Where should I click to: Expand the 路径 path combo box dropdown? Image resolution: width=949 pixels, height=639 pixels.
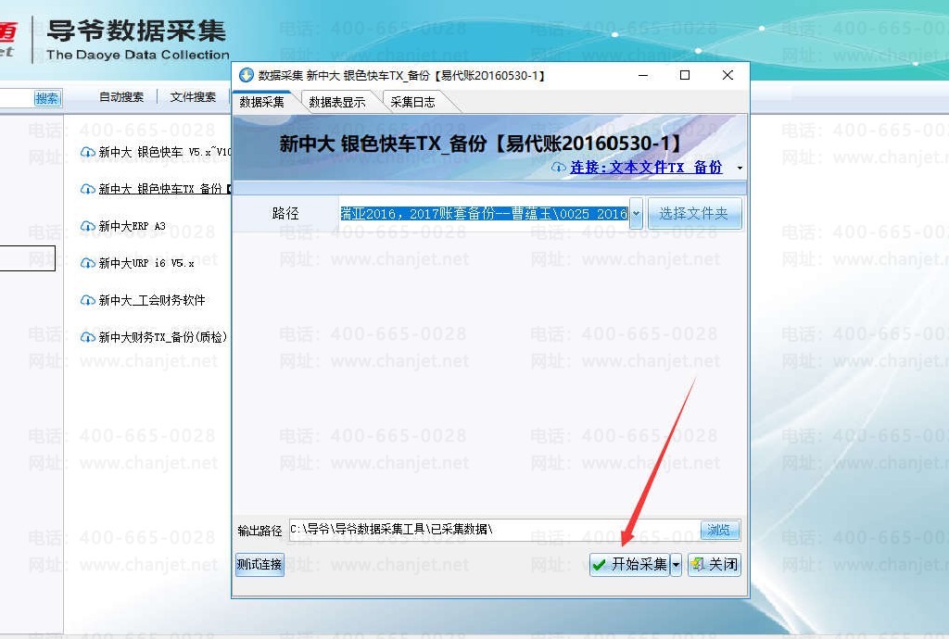(x=636, y=213)
